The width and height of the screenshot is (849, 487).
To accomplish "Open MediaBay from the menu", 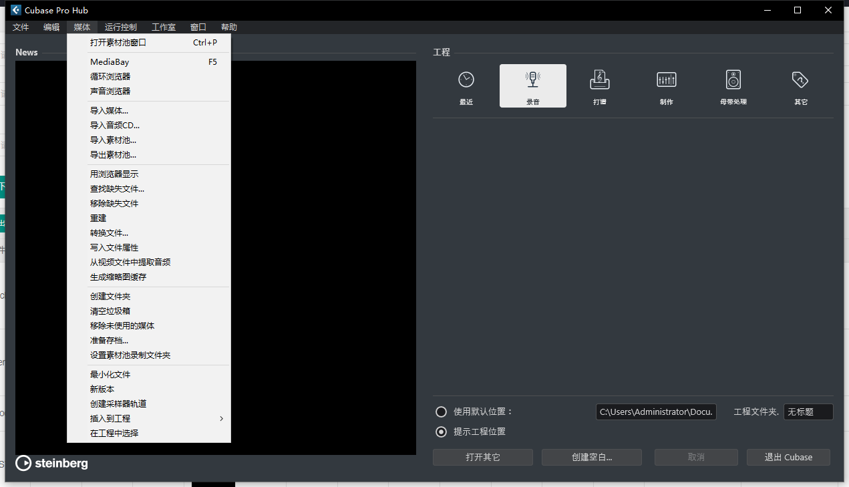I will [x=149, y=62].
